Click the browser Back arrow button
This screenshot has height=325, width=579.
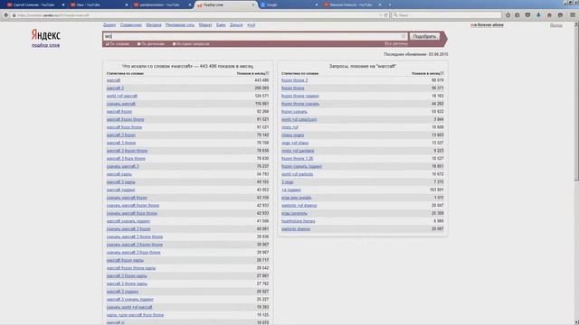coord(6,15)
